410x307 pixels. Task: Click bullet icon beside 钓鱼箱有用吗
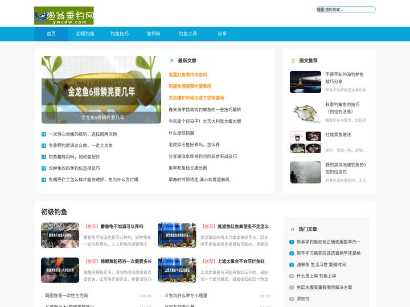(44, 157)
